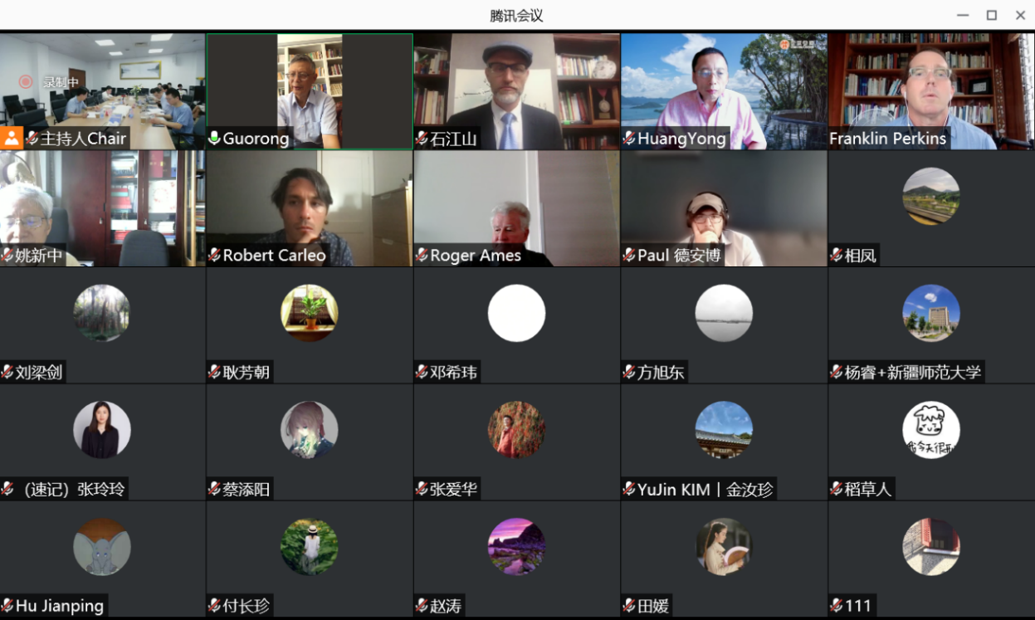
Task: Click muted microphone icon beside HuangYong
Action: [x=629, y=139]
